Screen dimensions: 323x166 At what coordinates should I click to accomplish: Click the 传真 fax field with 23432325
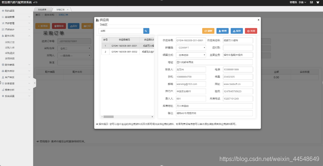tap(238, 77)
